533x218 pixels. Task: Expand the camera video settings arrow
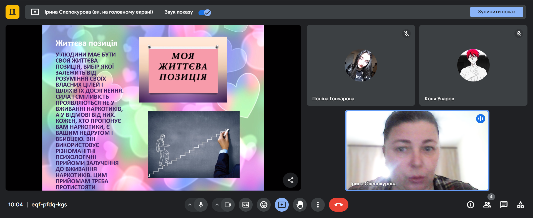pos(217,205)
